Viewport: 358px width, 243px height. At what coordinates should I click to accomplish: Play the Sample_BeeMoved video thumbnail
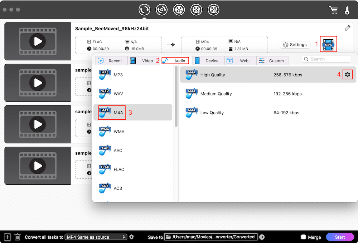(x=37, y=41)
